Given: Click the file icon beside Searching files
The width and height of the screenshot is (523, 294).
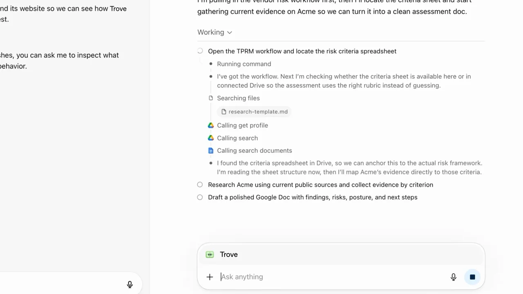Looking at the screenshot, I should [x=211, y=98].
